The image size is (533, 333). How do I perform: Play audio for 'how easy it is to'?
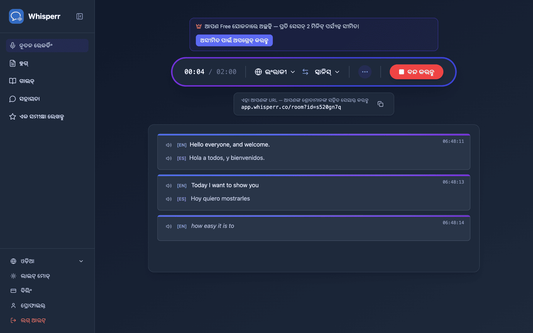(169, 226)
